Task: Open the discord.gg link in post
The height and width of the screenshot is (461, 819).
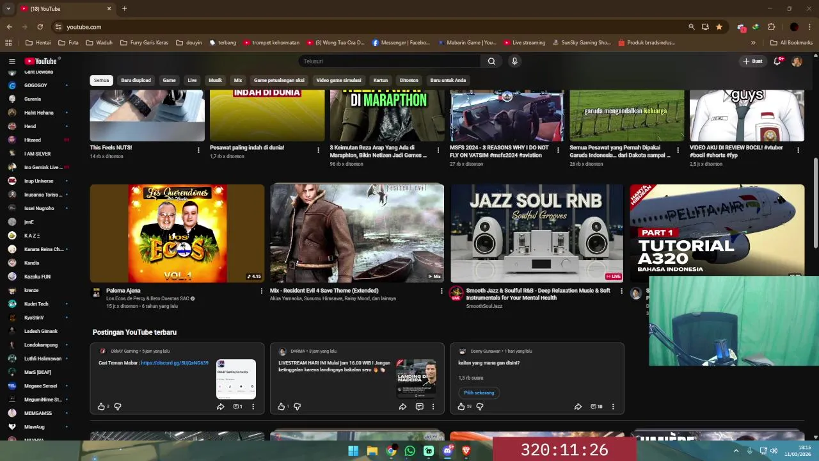Action: tap(174, 363)
